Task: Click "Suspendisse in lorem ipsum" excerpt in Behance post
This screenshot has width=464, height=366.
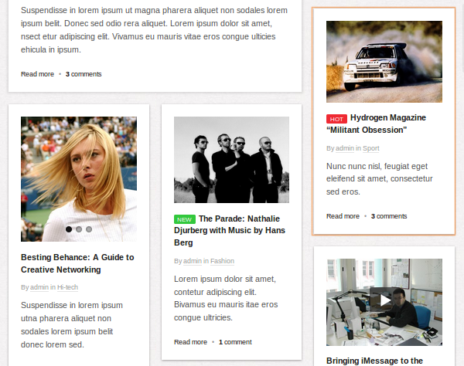Action: pos(72,306)
